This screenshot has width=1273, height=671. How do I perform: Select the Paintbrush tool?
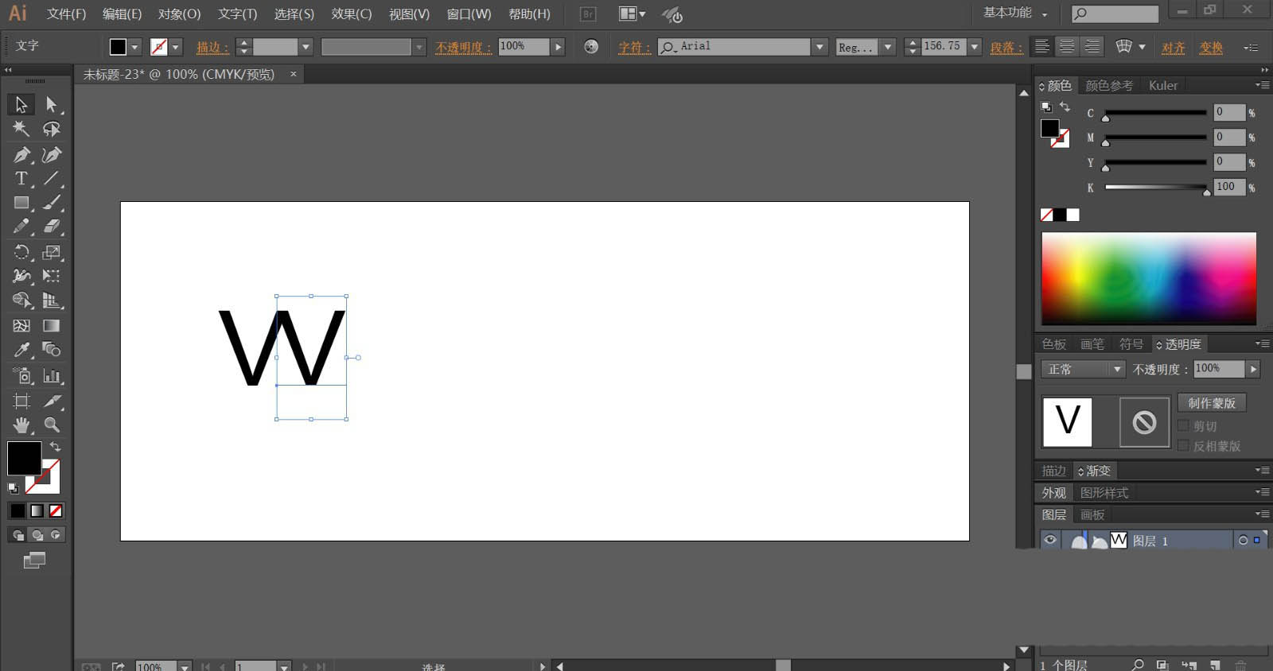point(51,203)
